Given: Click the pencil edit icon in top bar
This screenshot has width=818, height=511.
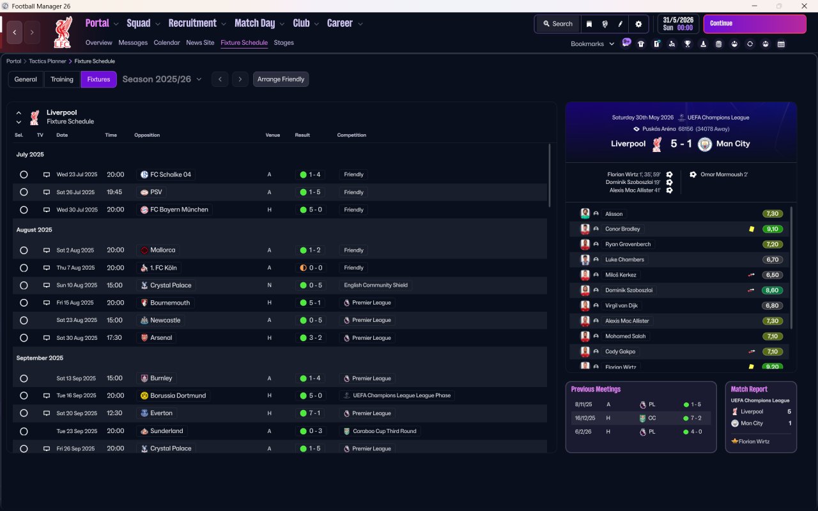Looking at the screenshot, I should [x=620, y=24].
